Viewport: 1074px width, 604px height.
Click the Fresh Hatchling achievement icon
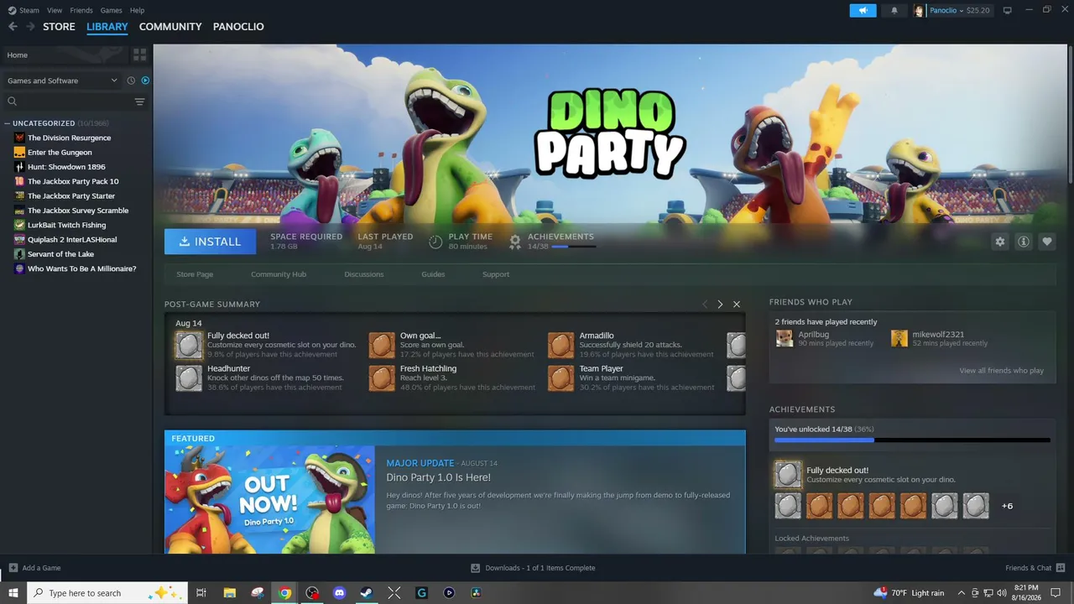(x=382, y=378)
